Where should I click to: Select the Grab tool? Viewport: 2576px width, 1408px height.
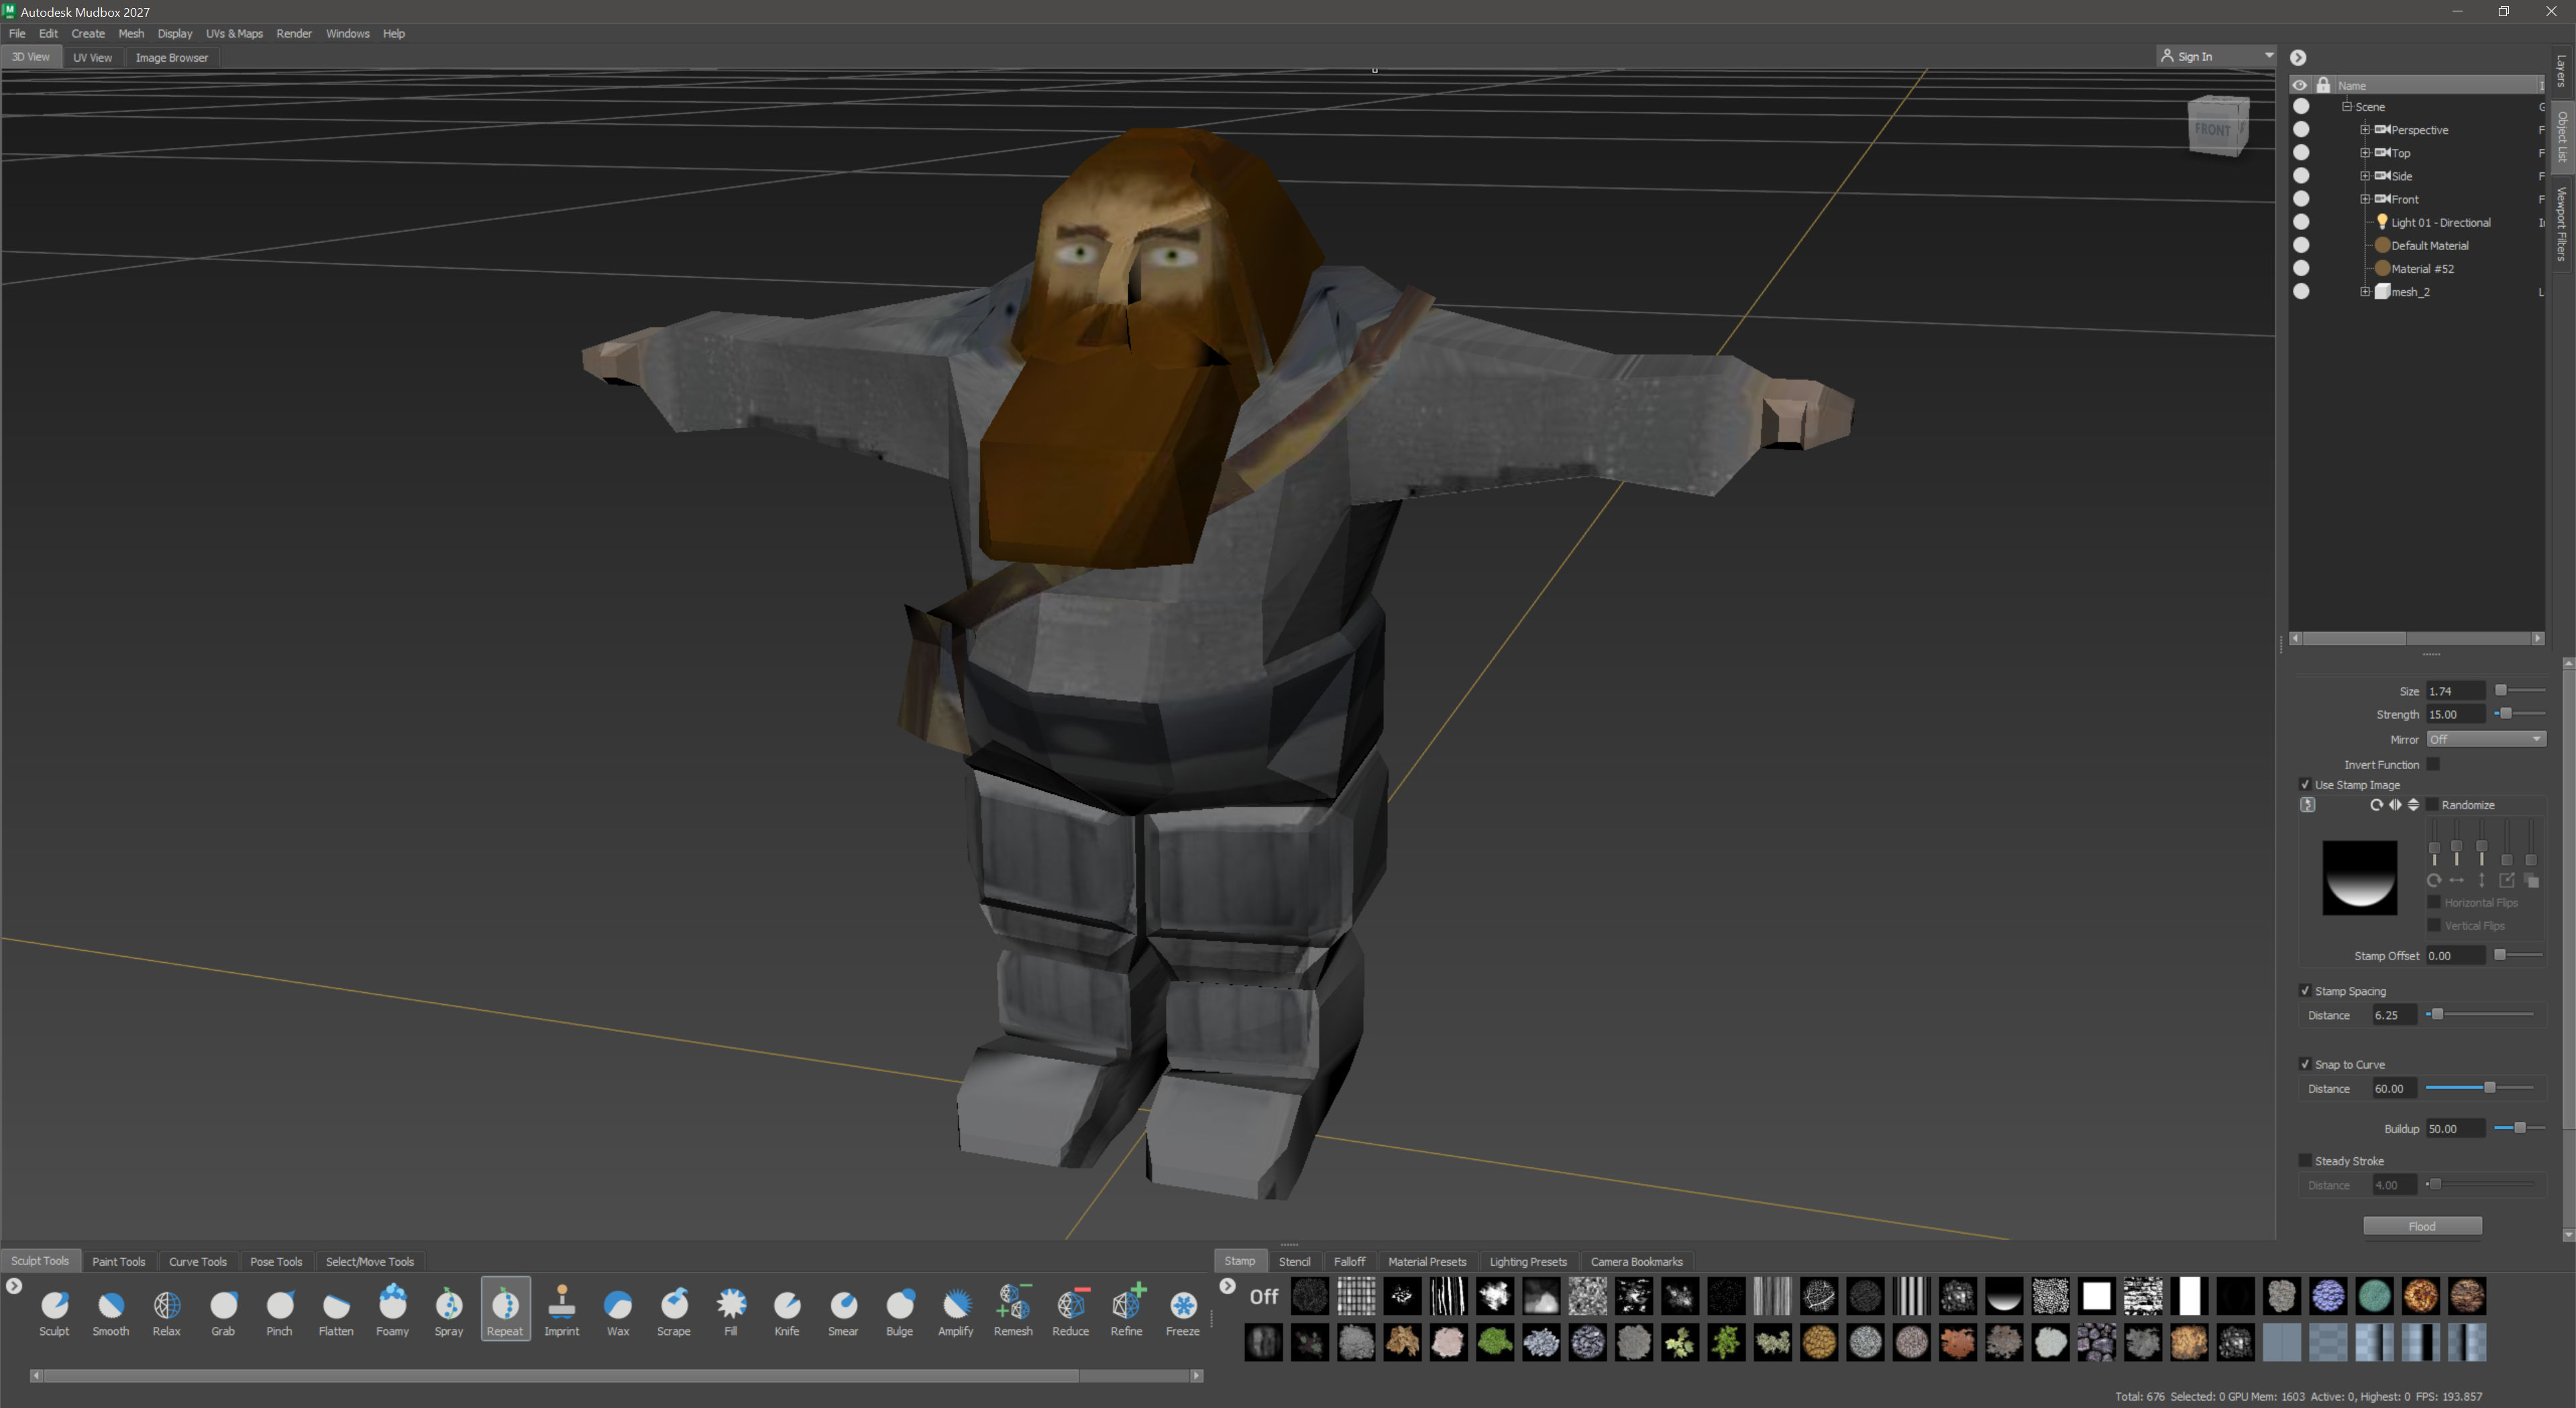click(x=223, y=1310)
